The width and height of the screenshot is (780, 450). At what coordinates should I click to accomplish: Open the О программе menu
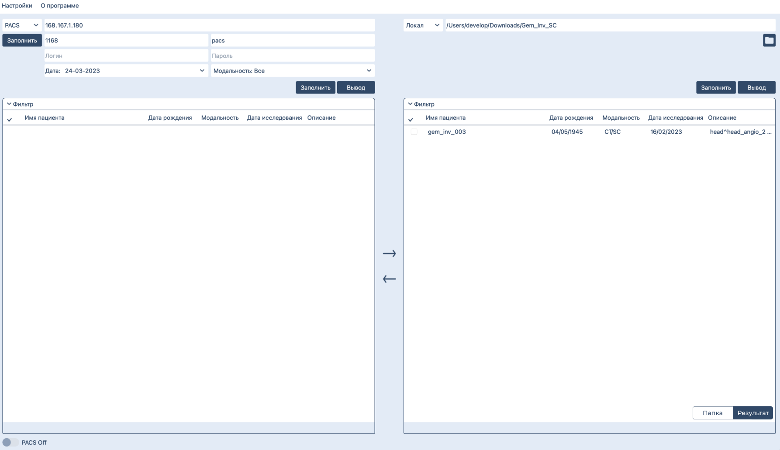[60, 6]
